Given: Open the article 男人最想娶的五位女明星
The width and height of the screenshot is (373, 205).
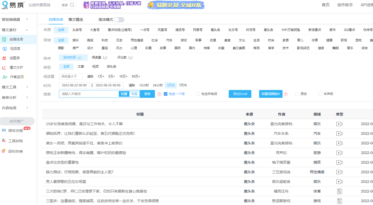Looking at the screenshot, I should point(66,182).
